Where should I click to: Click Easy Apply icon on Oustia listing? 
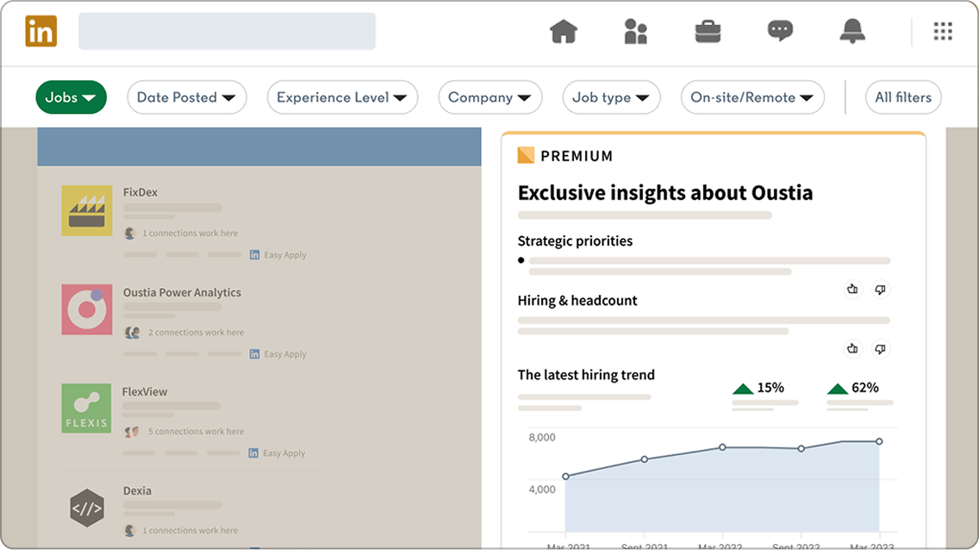(255, 354)
